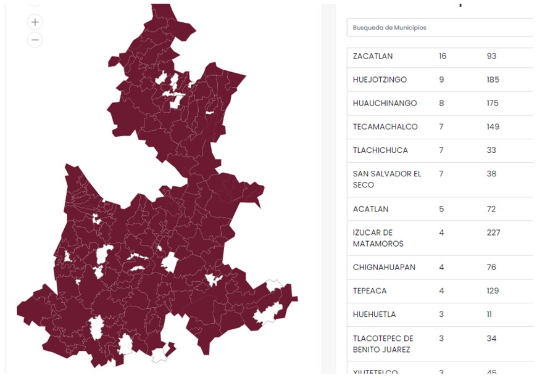This screenshot has height=378, width=537.
Task: Open the HUAUCHINANGO entry
Action: point(385,103)
